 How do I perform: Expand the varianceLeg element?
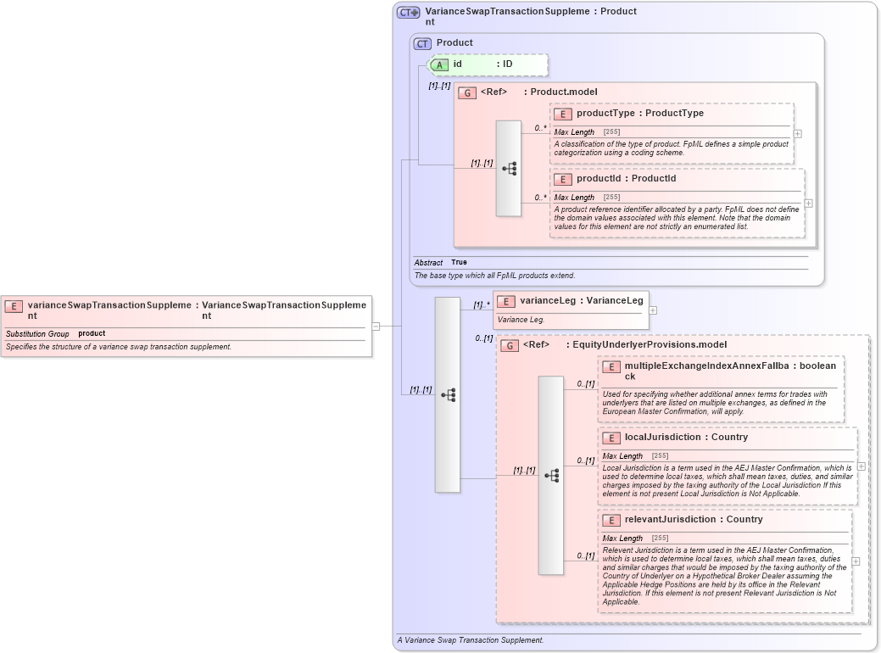point(653,310)
